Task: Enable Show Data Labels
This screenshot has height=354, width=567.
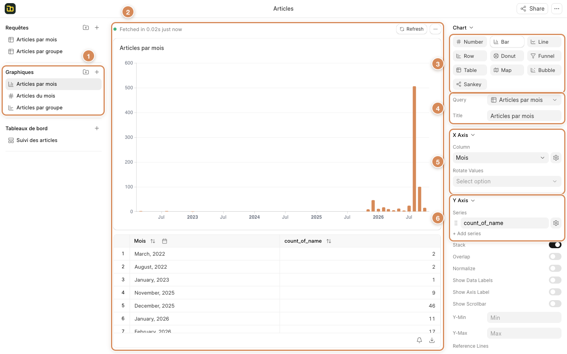Action: tap(555, 280)
